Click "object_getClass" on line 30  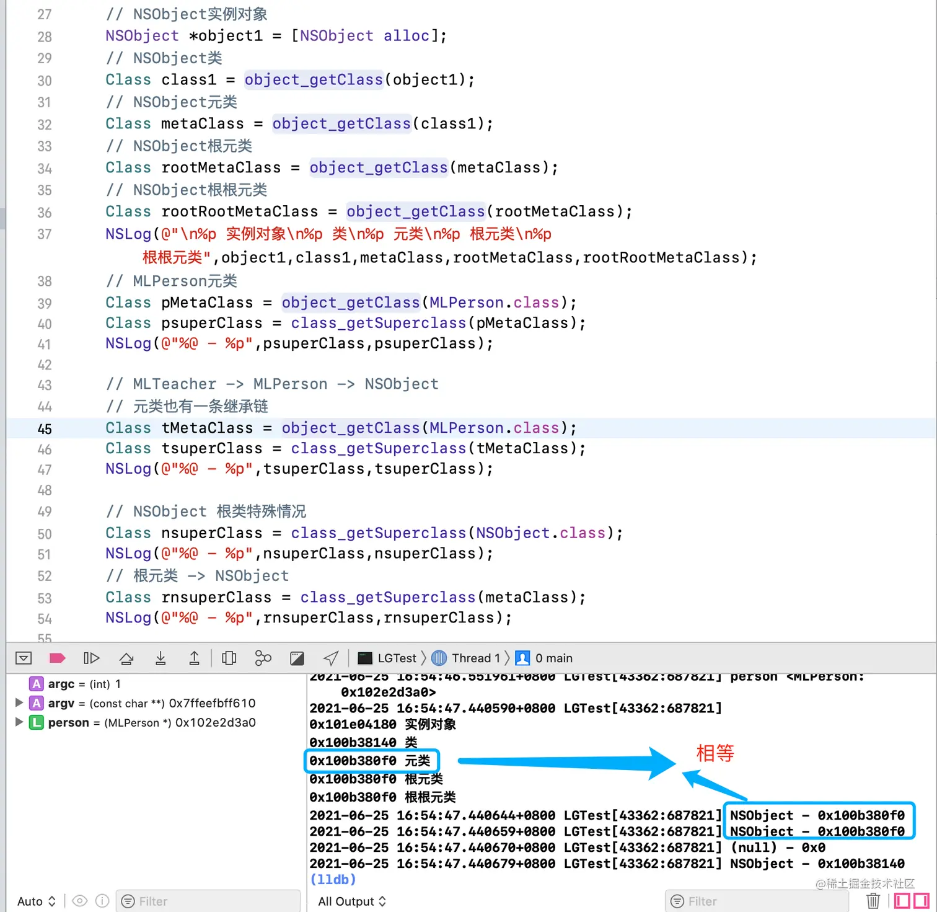coord(314,79)
